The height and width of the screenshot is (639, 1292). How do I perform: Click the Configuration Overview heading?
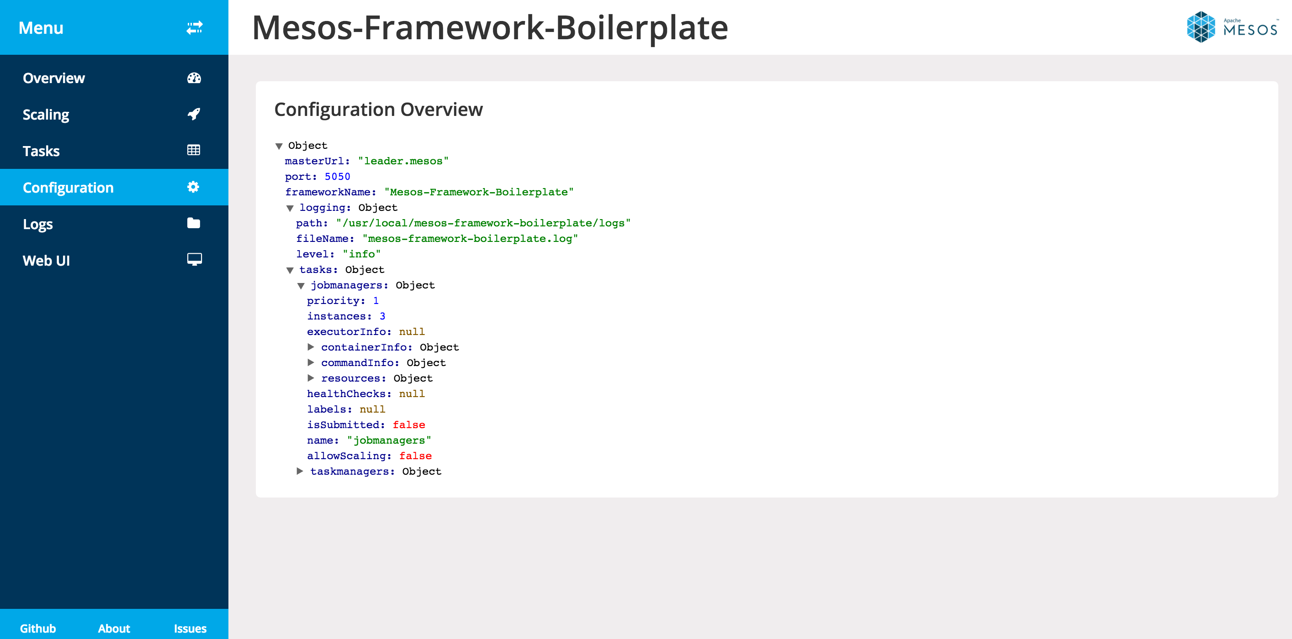(379, 109)
